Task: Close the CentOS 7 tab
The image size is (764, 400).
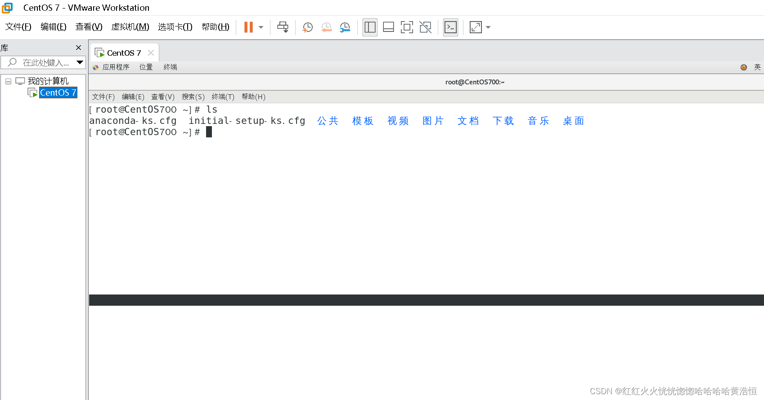Action: click(x=151, y=53)
